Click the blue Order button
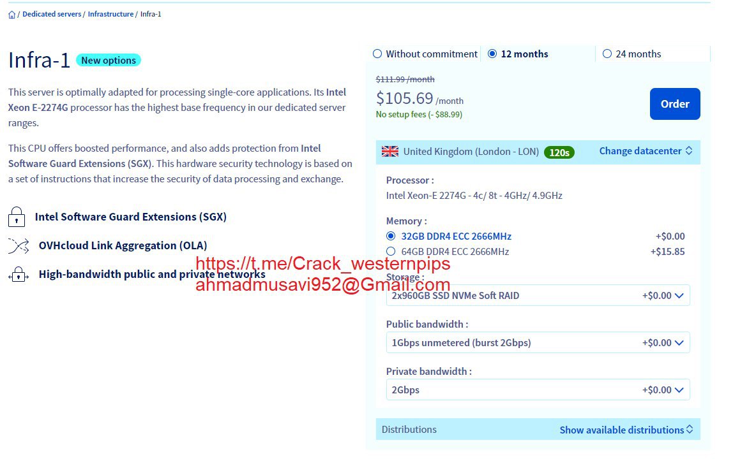733x459 pixels. click(674, 104)
